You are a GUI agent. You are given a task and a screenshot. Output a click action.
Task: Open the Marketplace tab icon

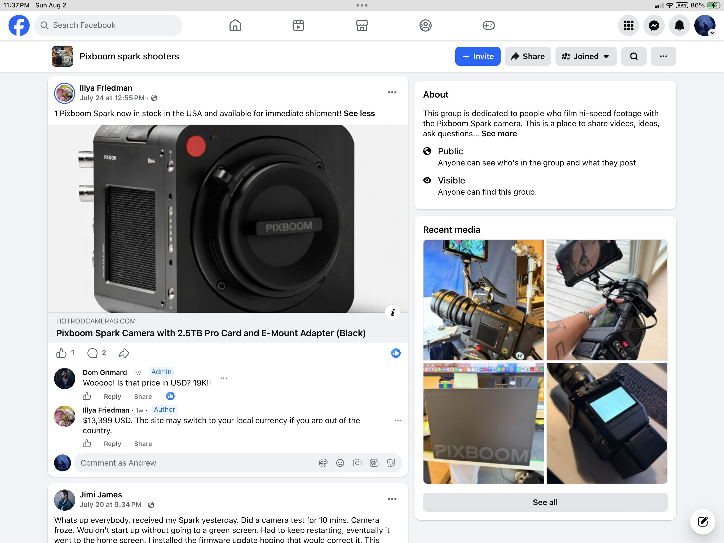(362, 25)
